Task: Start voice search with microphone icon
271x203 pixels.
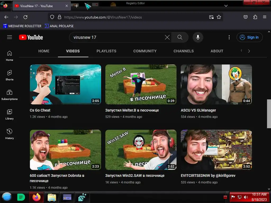Action: [198, 37]
